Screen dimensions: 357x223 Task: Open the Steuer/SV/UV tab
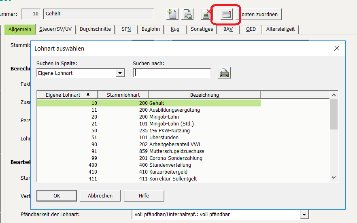55,29
